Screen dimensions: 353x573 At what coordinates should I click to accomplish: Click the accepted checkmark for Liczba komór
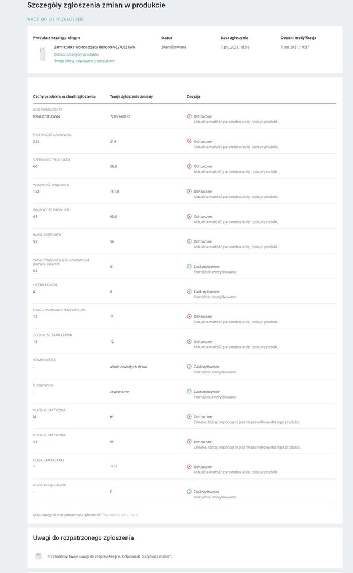(x=189, y=291)
